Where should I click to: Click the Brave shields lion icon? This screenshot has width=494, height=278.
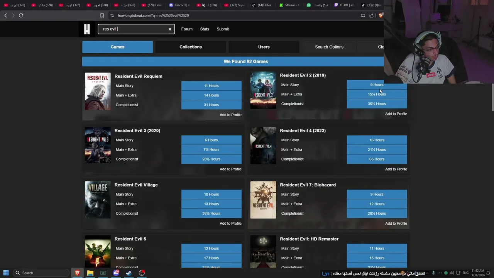coord(381,15)
